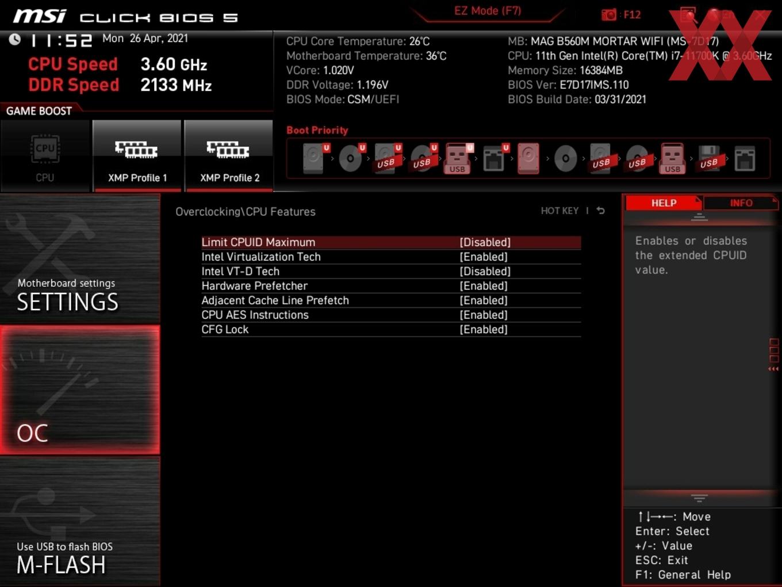
Task: Click the DDR Voltage 1.196V reading
Action: 338,85
